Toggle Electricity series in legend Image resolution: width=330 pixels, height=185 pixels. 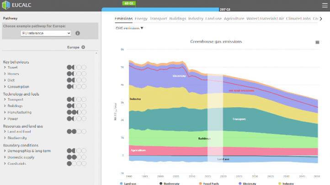pos(247,183)
